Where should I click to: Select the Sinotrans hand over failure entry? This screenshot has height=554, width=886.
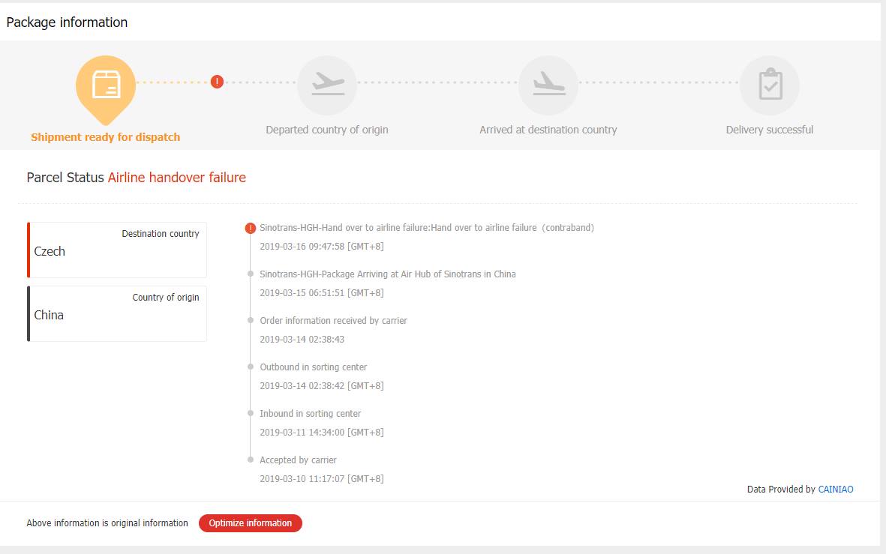(426, 228)
